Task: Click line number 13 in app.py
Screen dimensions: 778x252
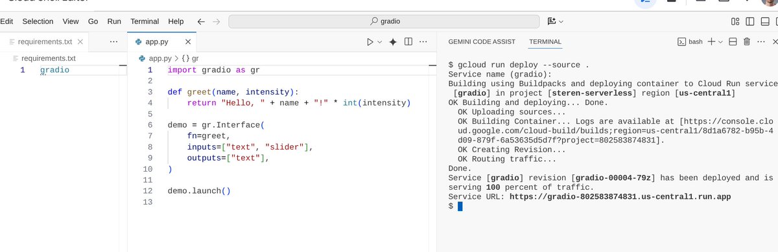Action: (148, 202)
